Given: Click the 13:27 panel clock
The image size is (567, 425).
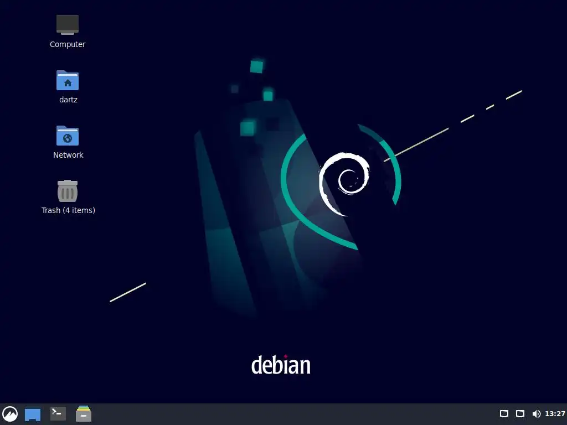Looking at the screenshot, I should click(555, 413).
